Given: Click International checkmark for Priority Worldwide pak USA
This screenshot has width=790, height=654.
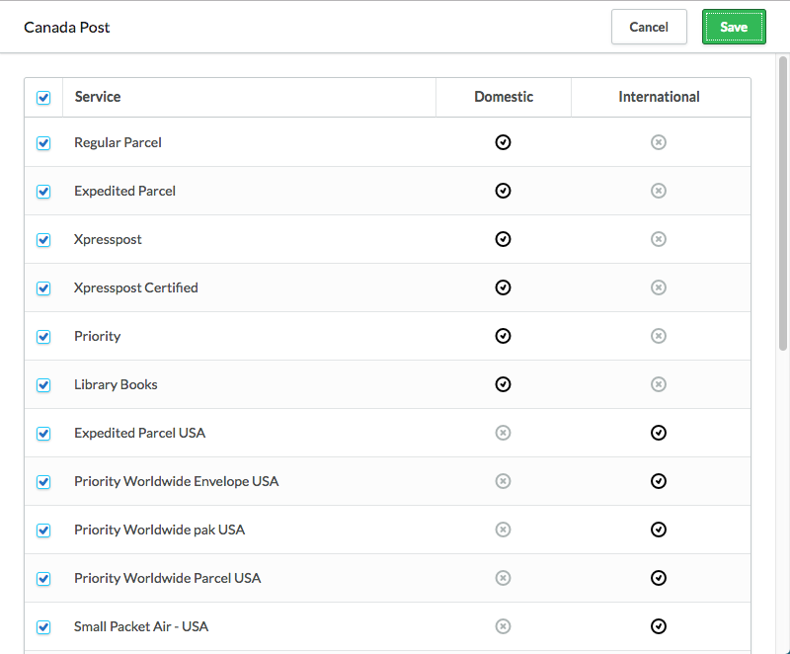Looking at the screenshot, I should point(659,530).
